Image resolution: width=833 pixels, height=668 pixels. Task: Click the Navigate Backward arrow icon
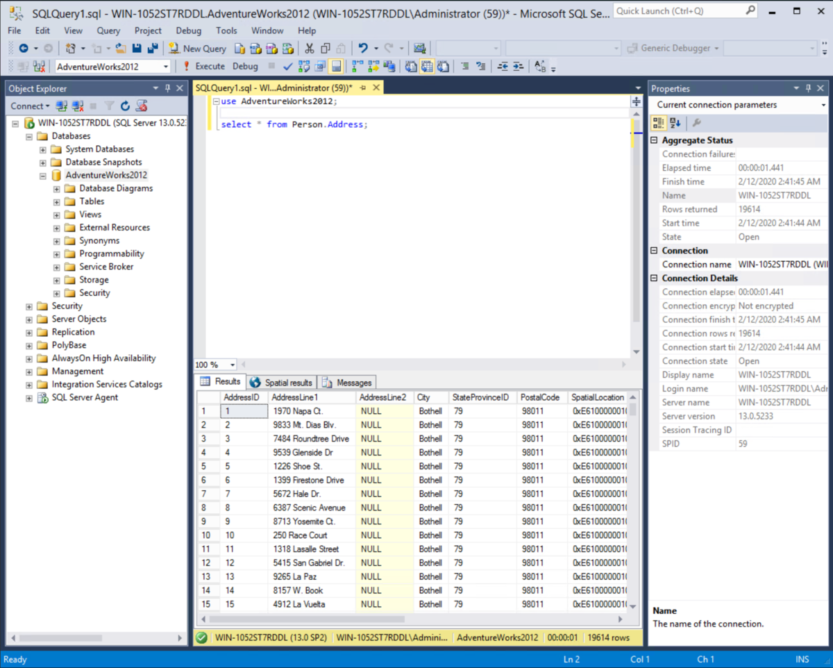[24, 49]
